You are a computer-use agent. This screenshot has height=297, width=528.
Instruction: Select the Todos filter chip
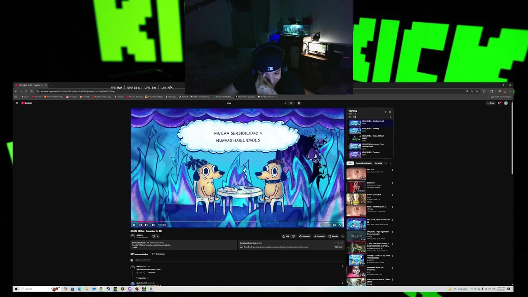point(349,163)
